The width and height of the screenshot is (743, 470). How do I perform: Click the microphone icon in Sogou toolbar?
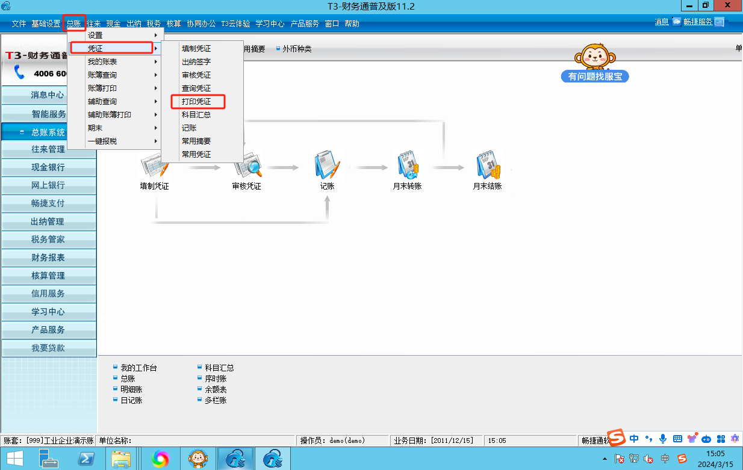(663, 439)
